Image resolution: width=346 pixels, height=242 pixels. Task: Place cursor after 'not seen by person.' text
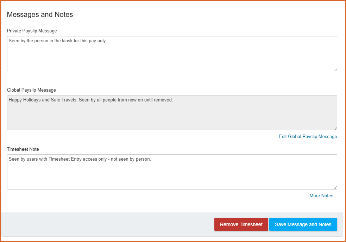pos(151,159)
